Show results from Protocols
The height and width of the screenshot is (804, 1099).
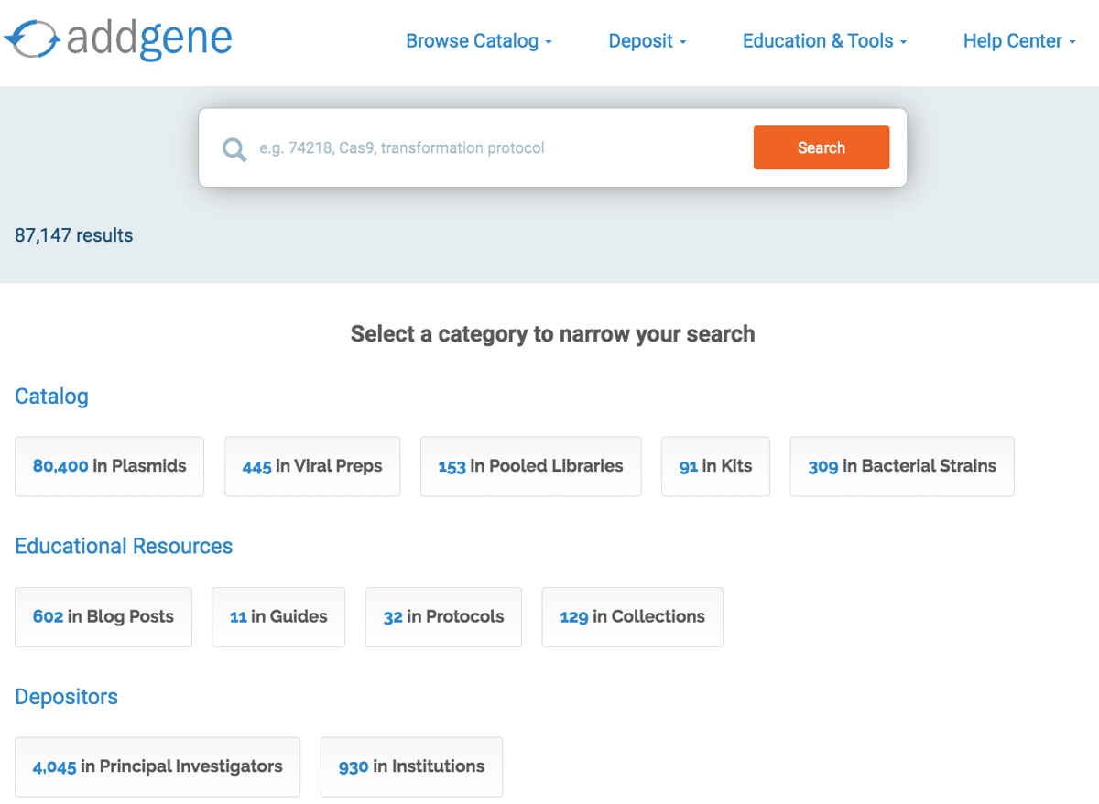[x=443, y=616]
